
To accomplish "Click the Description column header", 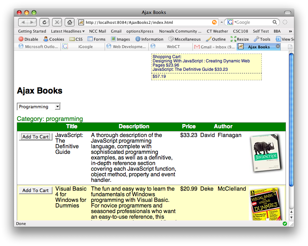I will click(134, 126).
